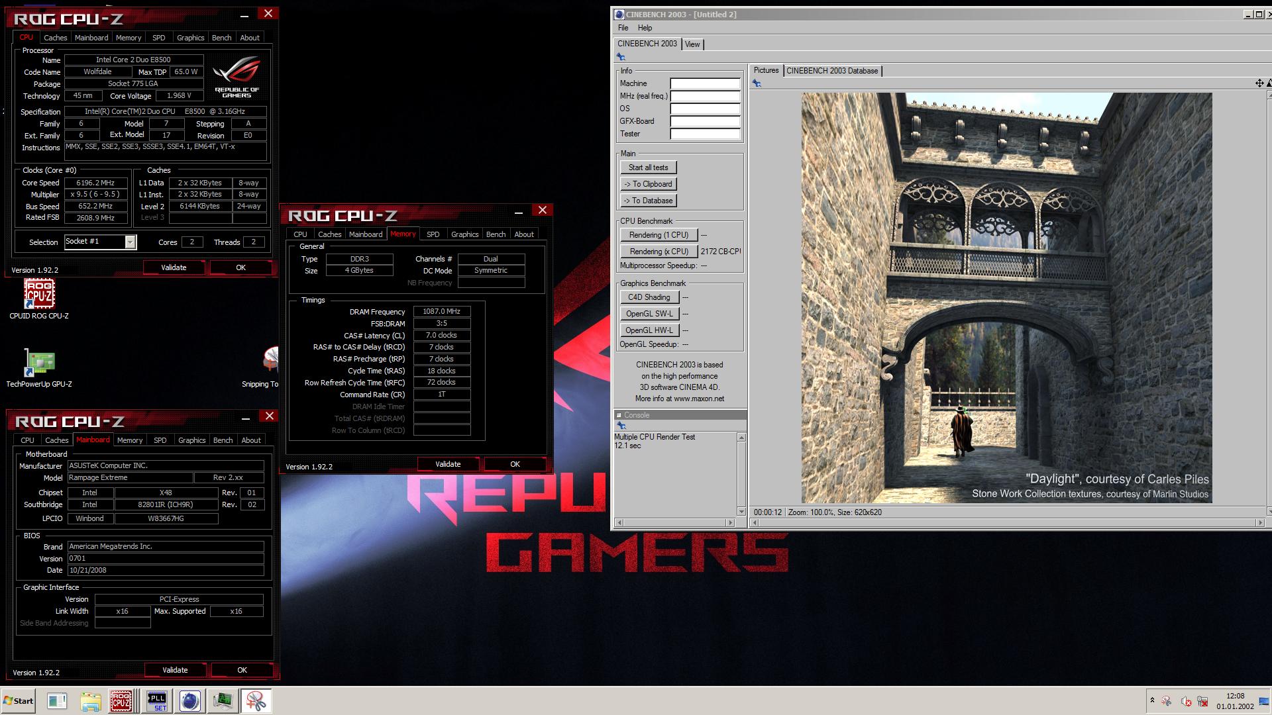This screenshot has height=715, width=1272.
Task: Click the www.maxon.net info text
Action: coord(698,399)
